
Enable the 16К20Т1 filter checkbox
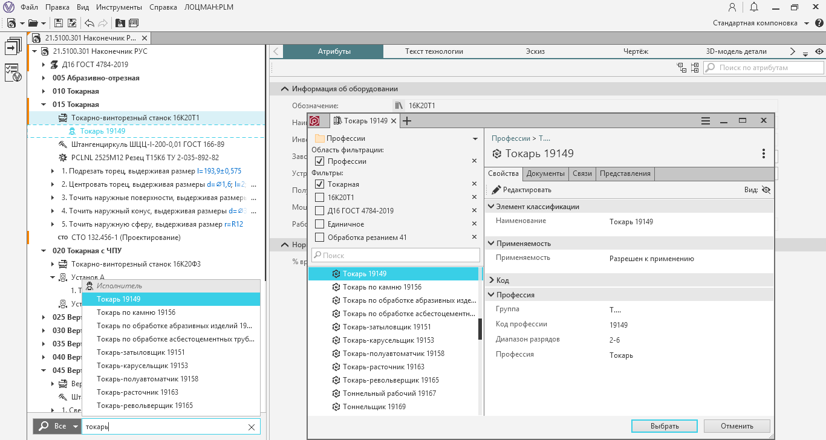point(320,198)
